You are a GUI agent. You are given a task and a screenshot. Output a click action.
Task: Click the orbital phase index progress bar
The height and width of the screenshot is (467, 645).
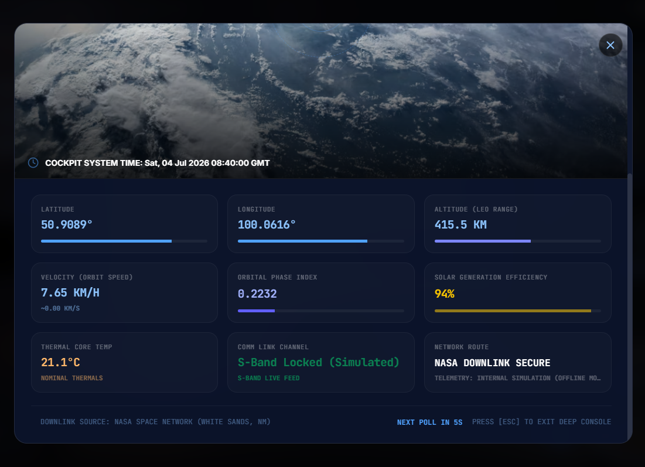point(321,311)
